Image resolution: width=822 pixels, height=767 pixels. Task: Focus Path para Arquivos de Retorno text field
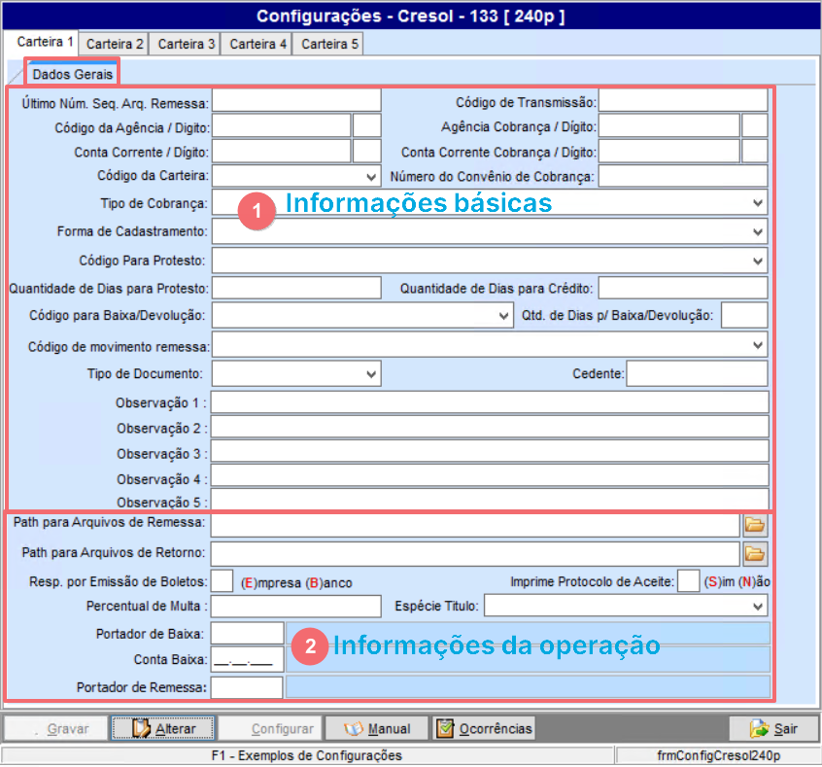[x=475, y=554]
